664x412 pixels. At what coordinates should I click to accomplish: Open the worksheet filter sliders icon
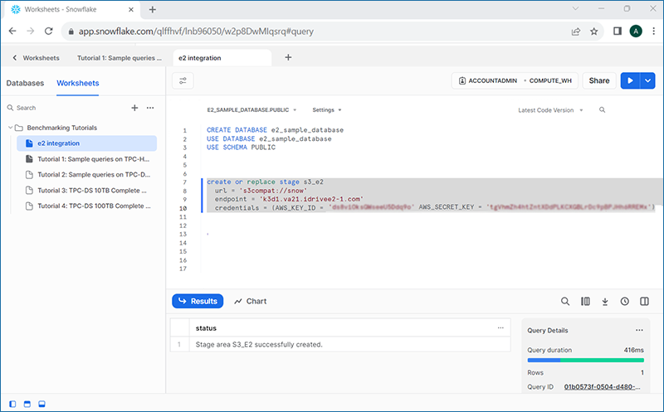[183, 80]
